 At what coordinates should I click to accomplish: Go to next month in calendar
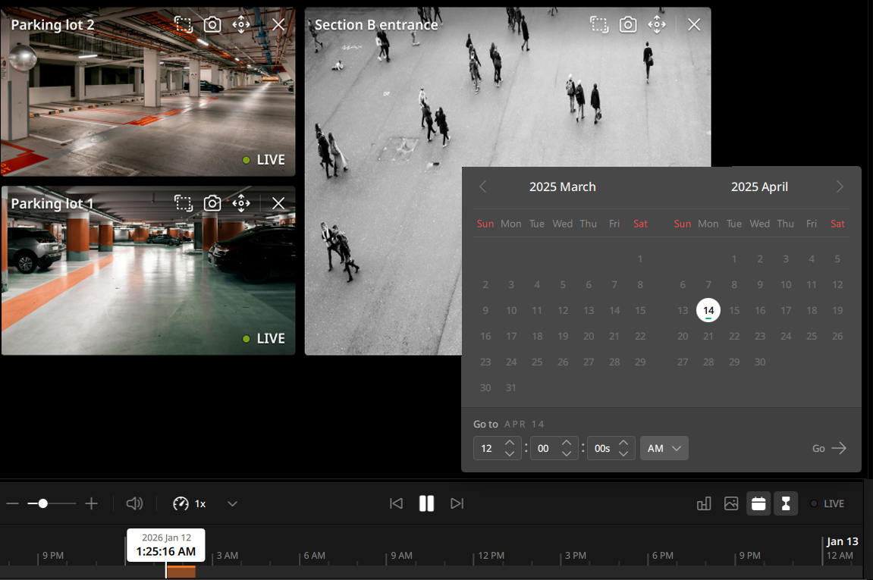click(x=840, y=187)
